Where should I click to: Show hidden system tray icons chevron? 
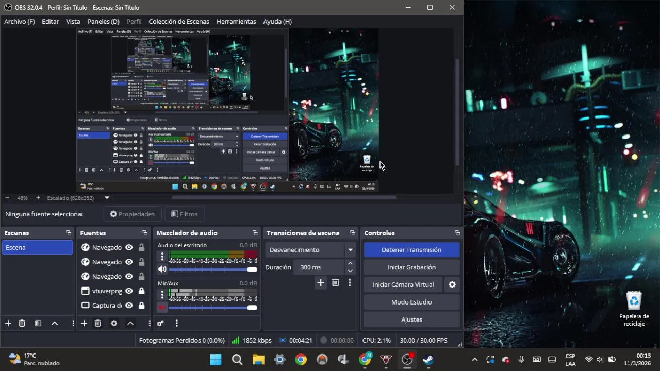pyautogui.click(x=475, y=359)
